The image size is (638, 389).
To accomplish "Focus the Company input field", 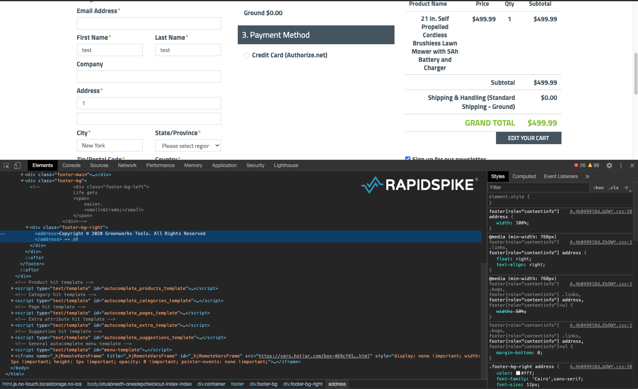I will point(149,77).
